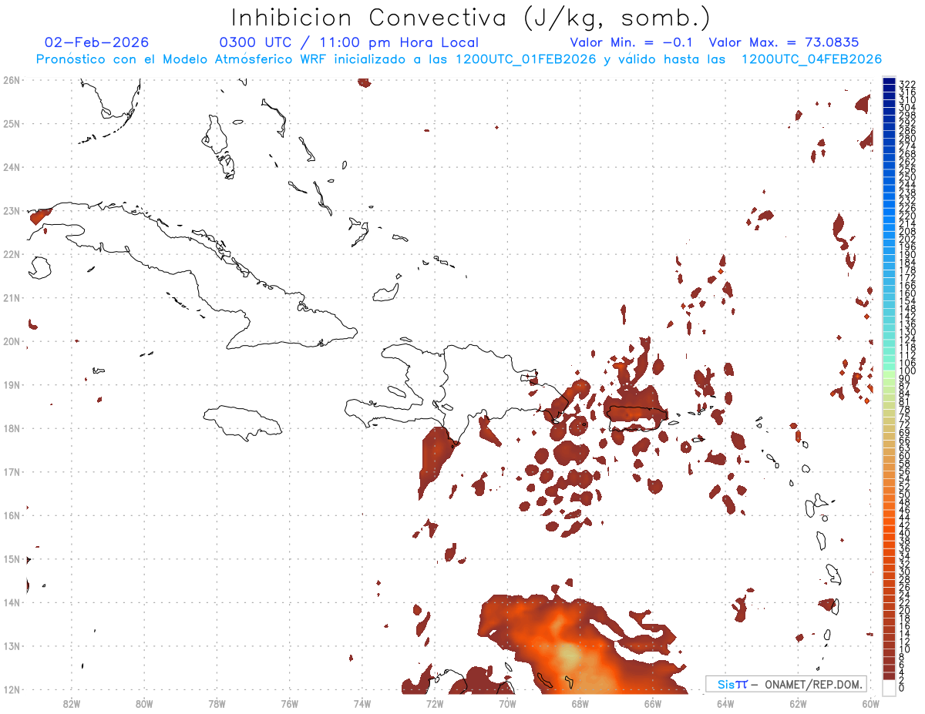The width and height of the screenshot is (925, 714).
Task: Click the colorbar value 322
Action: click(907, 84)
